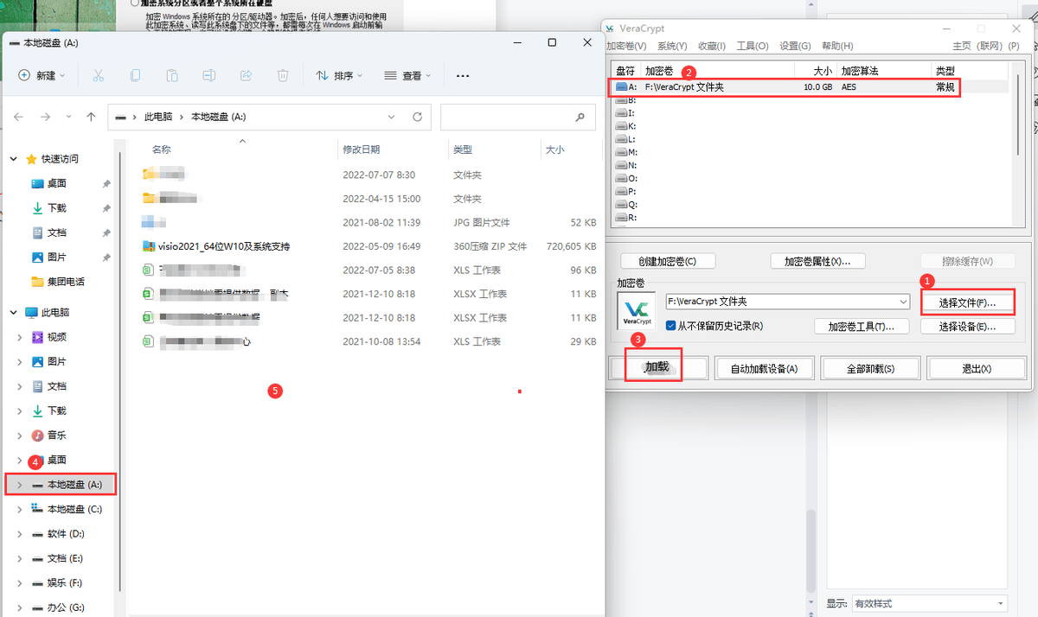Open the 排序 sort dropdown
1038x617 pixels.
(x=339, y=76)
